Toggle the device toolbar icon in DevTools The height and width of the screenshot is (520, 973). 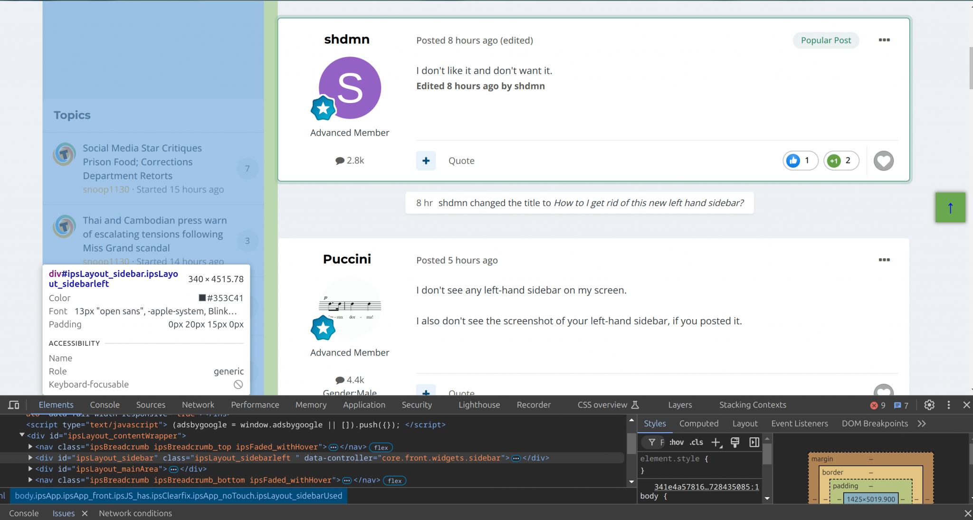[14, 405]
